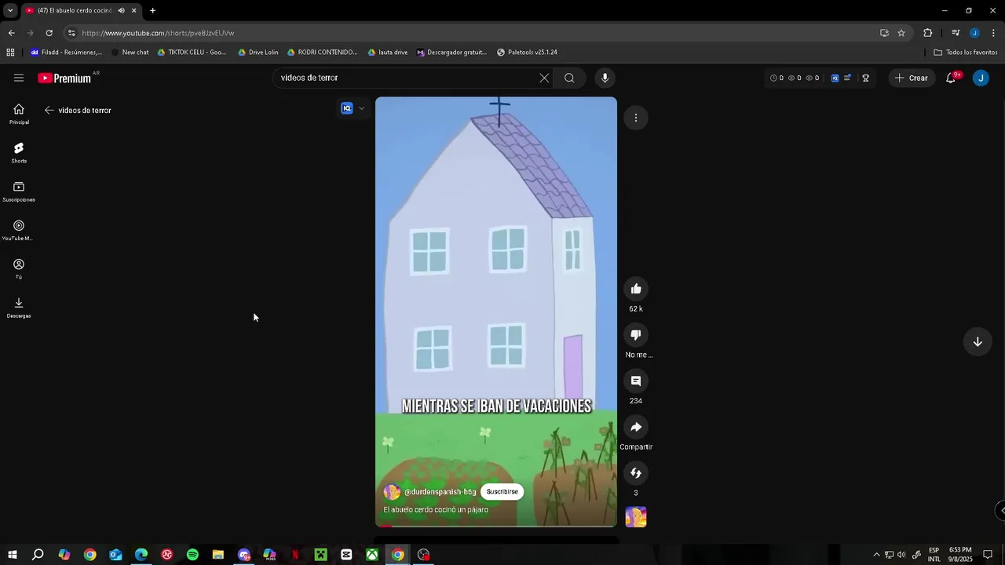Go to next short with down arrow
The image size is (1005, 565).
978,341
